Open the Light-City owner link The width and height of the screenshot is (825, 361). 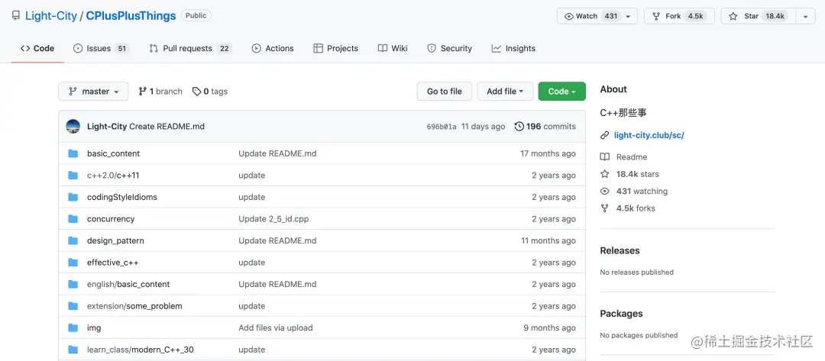[x=51, y=16]
